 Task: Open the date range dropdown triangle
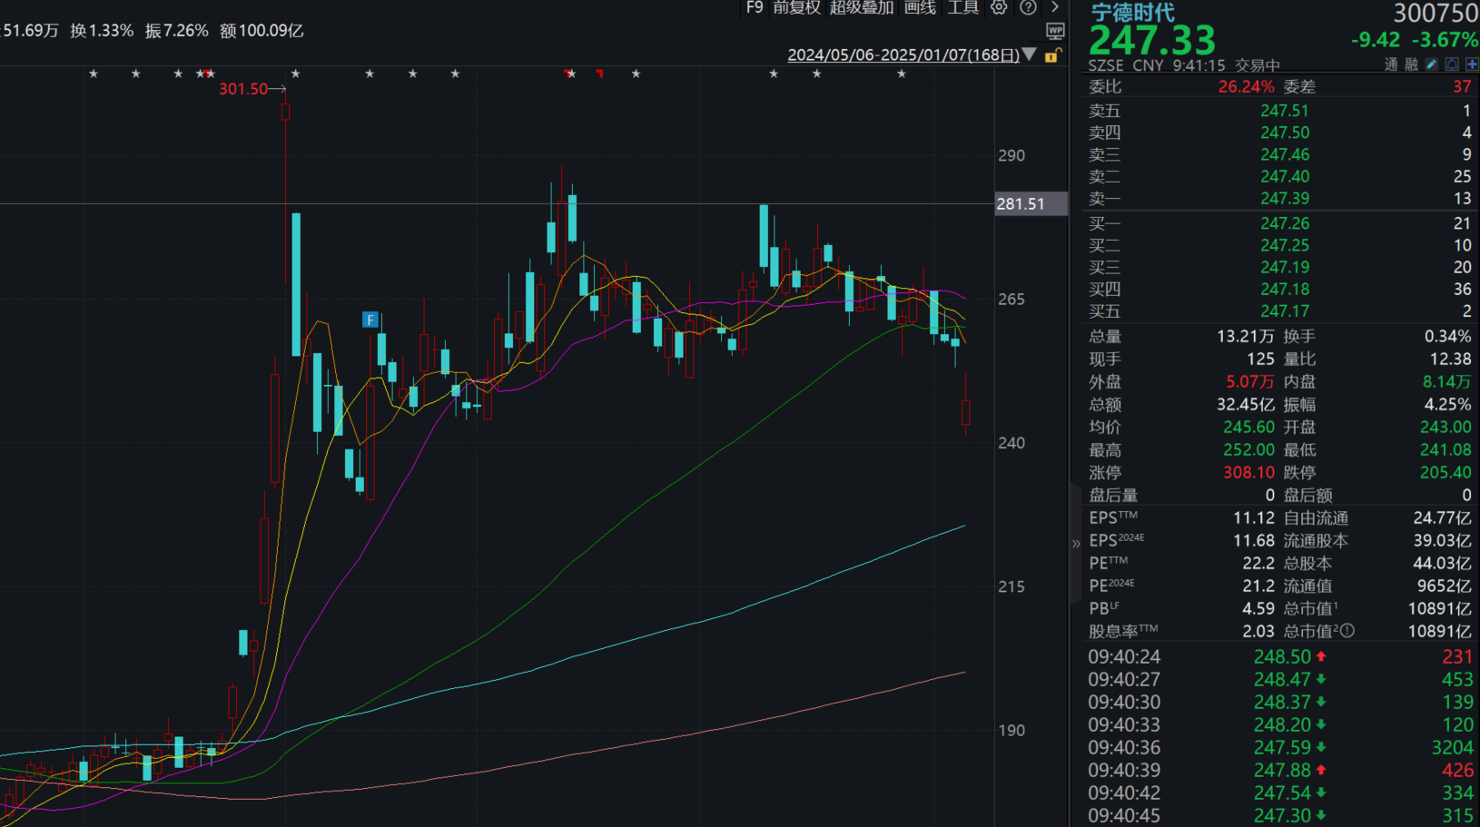coord(1029,54)
